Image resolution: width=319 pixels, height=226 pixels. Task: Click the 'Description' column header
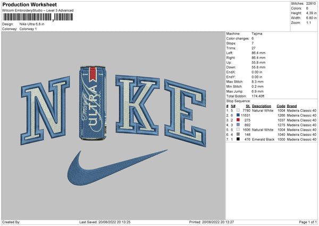(x=262, y=106)
